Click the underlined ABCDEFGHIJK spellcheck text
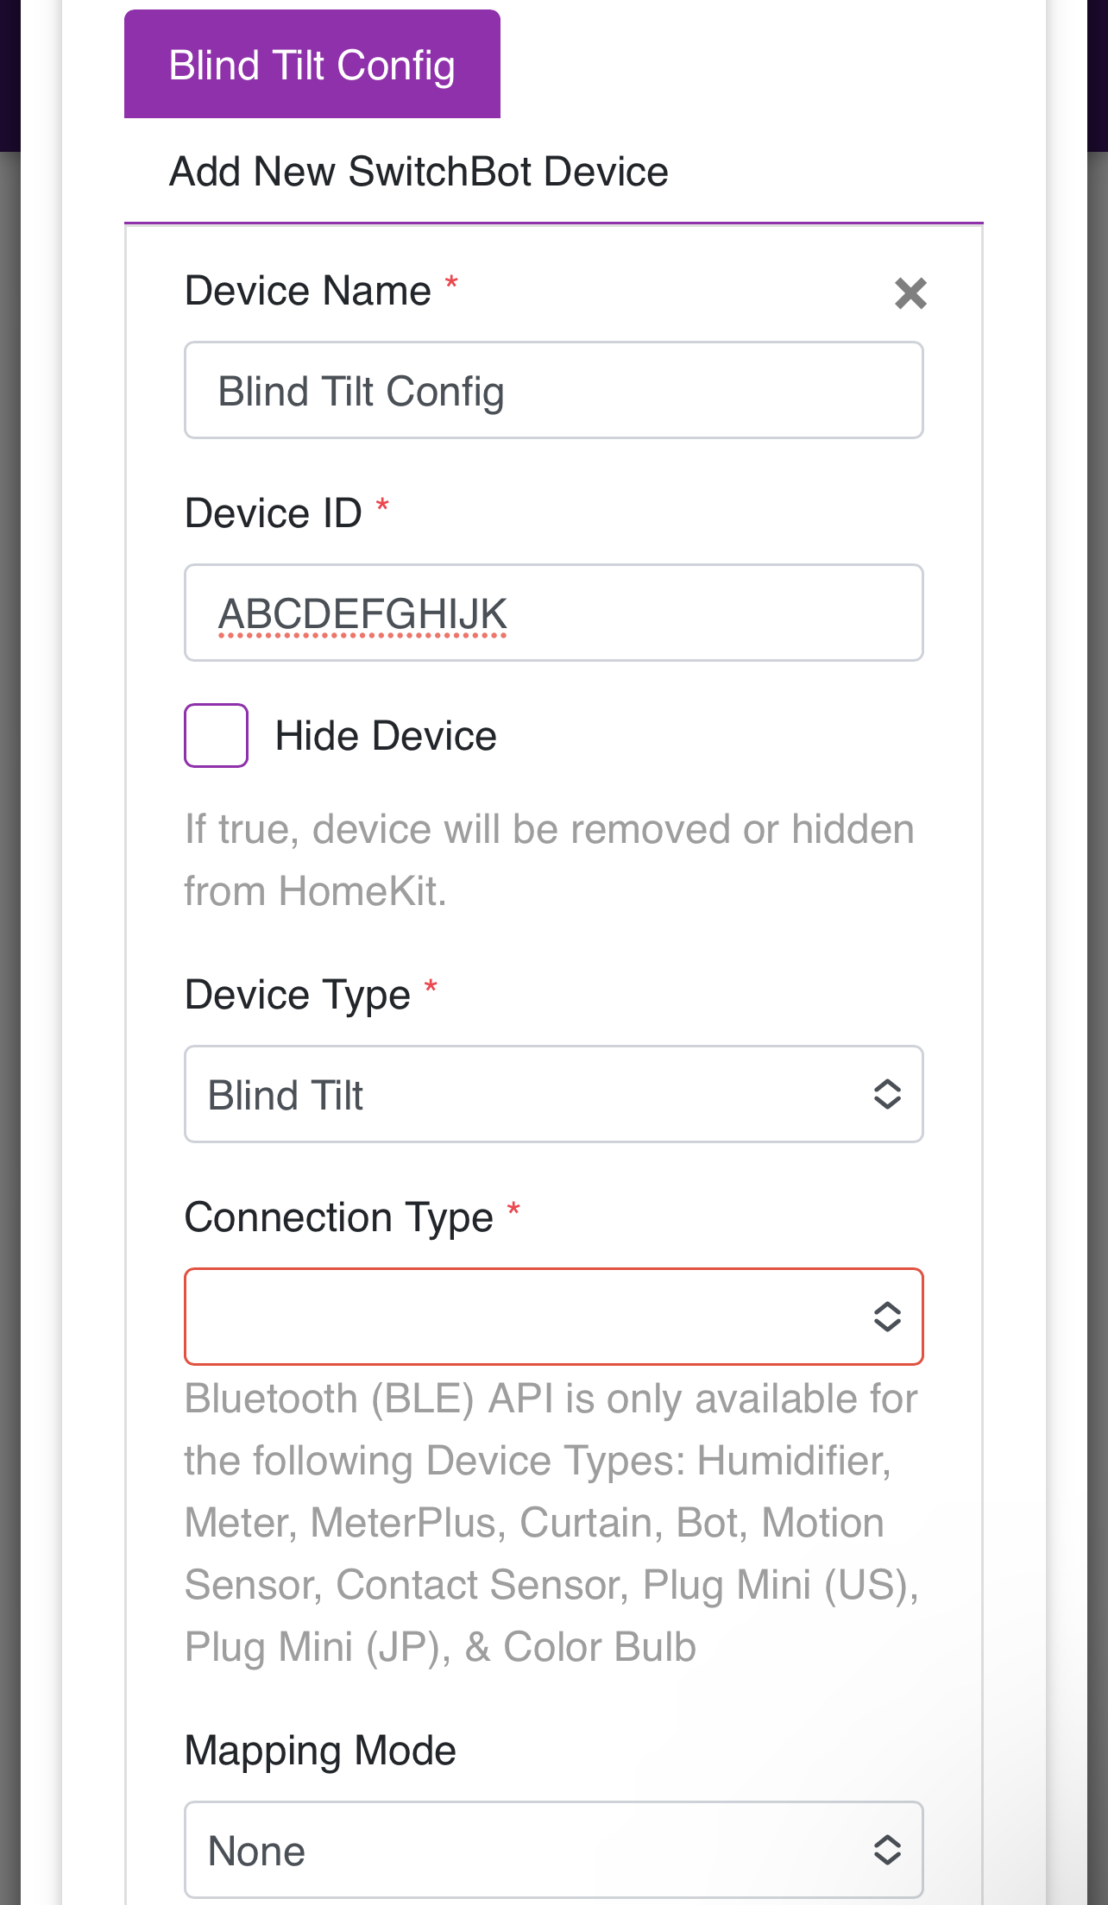The height and width of the screenshot is (1905, 1108). 362,613
